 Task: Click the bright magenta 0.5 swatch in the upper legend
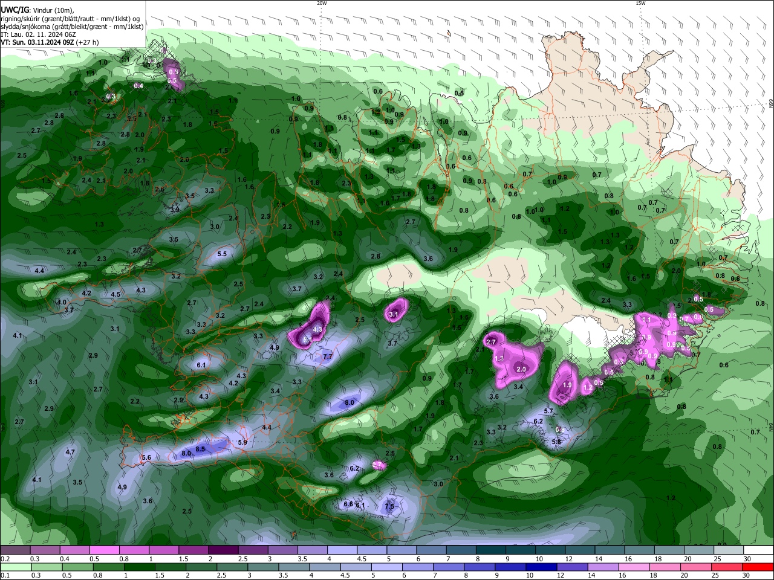pos(104,550)
